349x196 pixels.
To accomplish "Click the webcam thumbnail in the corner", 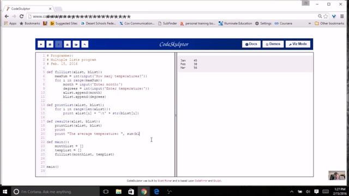I will coord(337,175).
